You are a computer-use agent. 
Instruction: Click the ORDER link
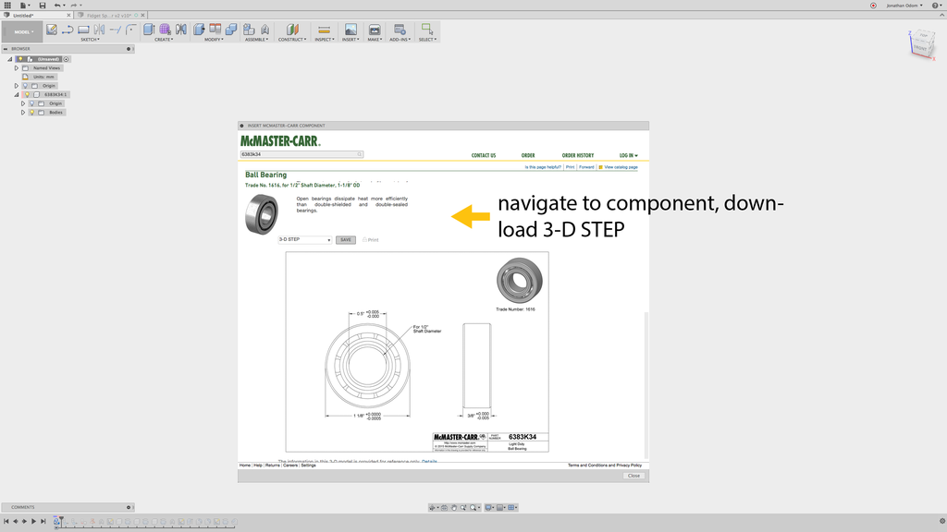click(528, 155)
